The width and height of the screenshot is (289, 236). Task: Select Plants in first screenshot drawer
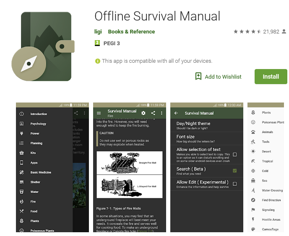click(x=35, y=221)
